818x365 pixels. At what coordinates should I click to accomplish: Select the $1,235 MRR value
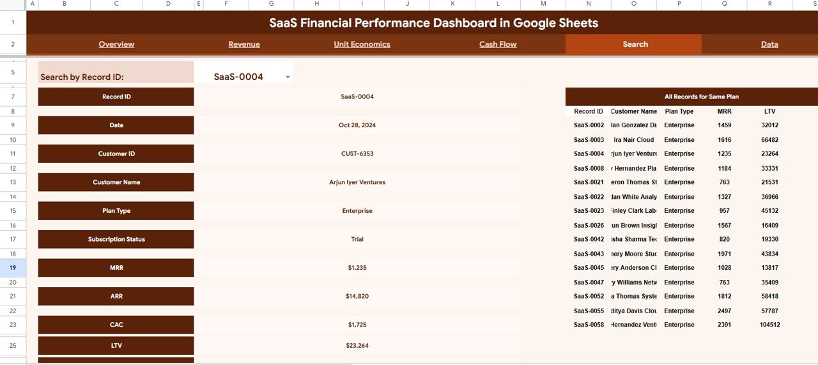coord(357,268)
